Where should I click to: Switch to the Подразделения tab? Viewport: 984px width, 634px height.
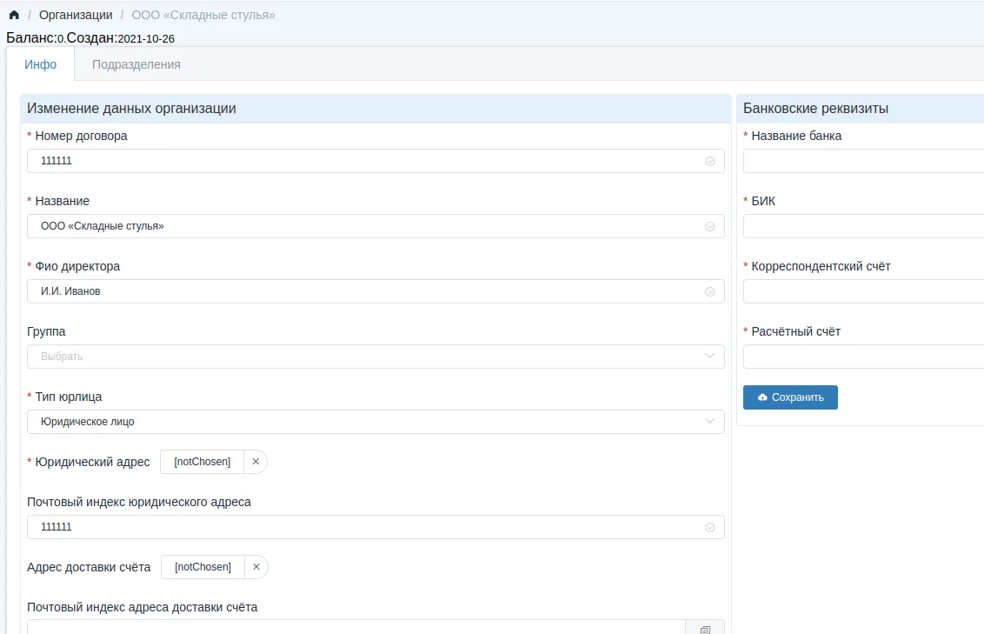pyautogui.click(x=136, y=64)
